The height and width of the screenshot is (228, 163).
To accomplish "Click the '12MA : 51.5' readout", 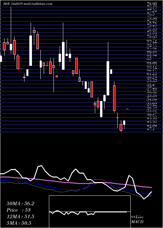I will (x=20, y=217).
